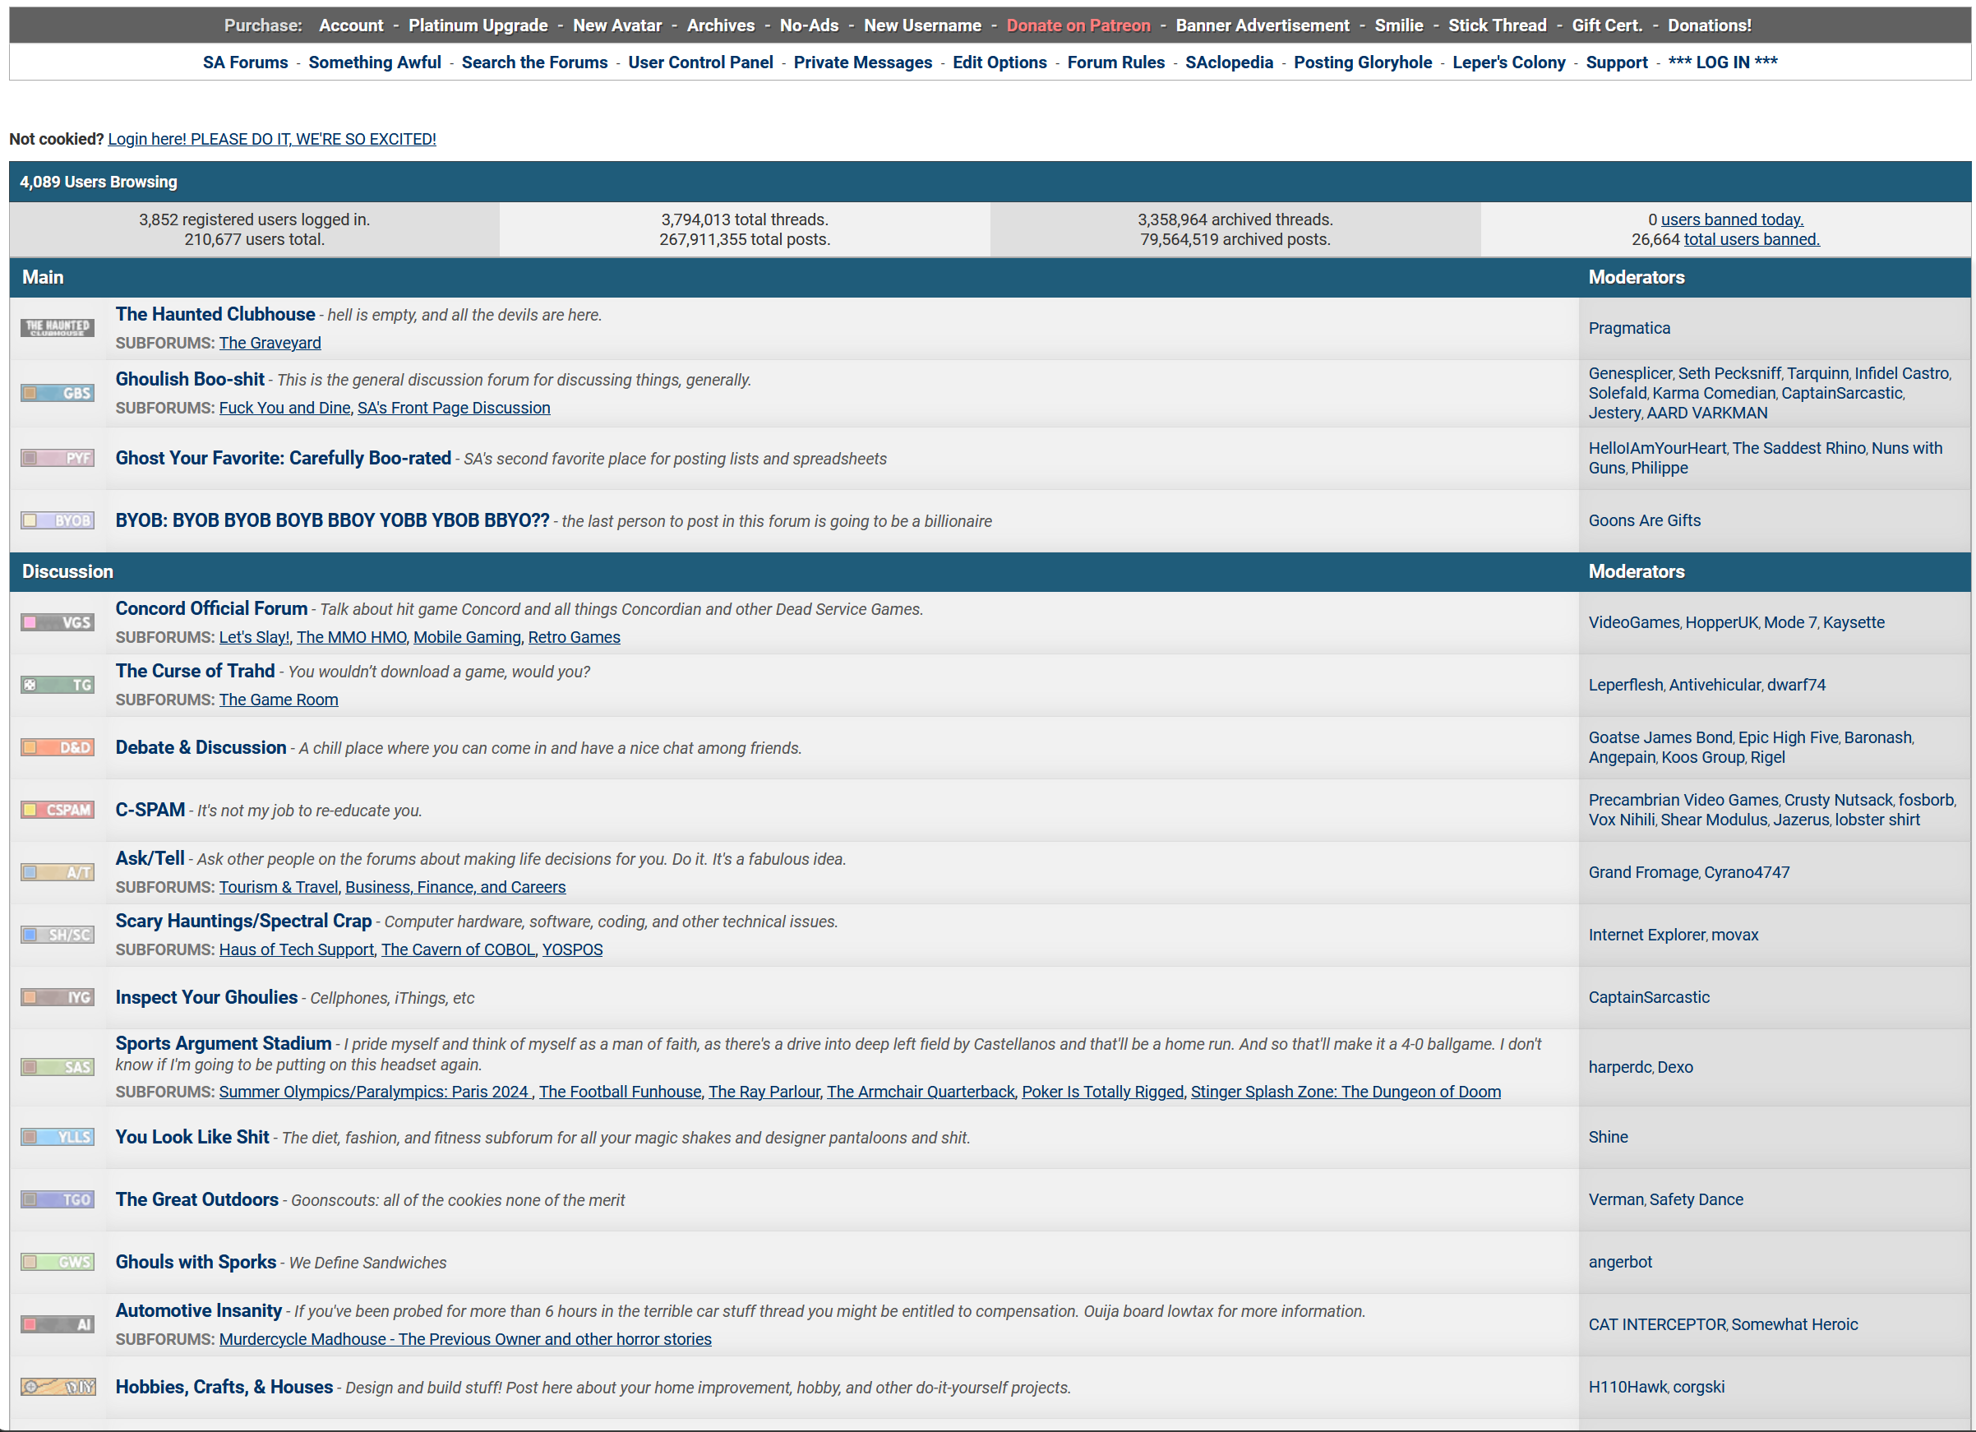Screen dimensions: 1976x1432
Task: Click the TG dice forum icon
Action: (x=58, y=685)
